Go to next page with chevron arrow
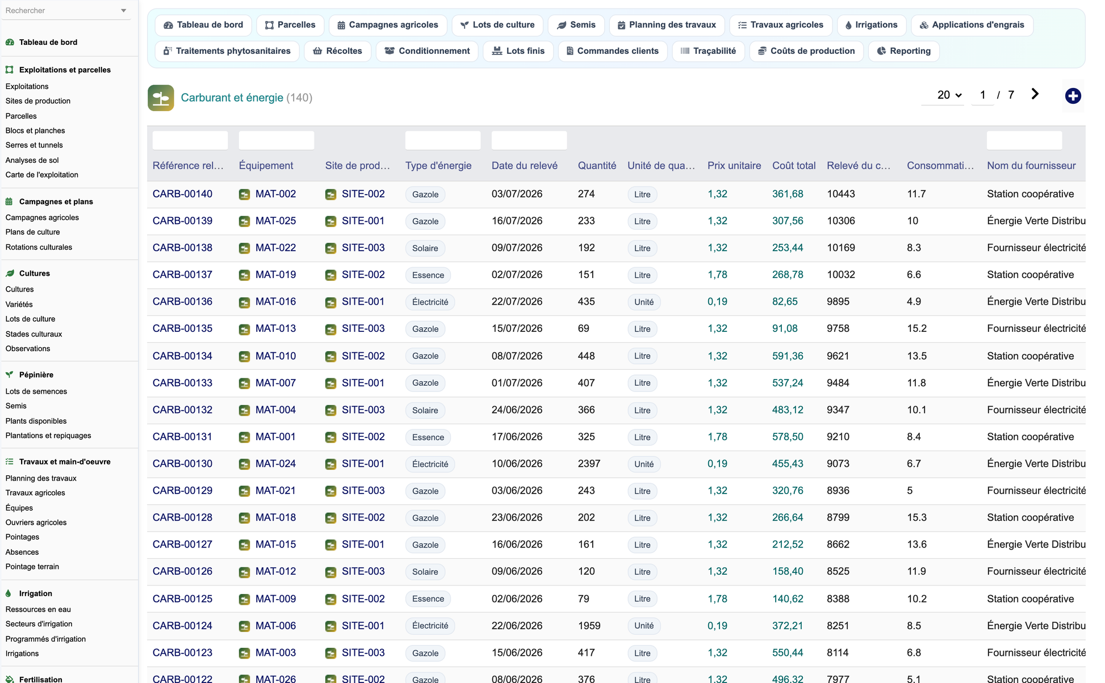This screenshot has width=1105, height=683. (1035, 94)
